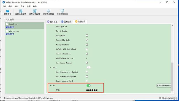Viewport: 179px width, 101px height.
Task: Click the 文件/目录 panel header
Action: coord(10,19)
